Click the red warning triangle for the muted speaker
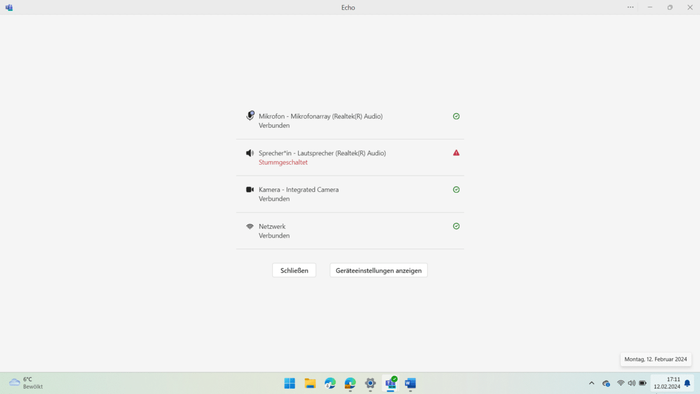The width and height of the screenshot is (700, 394). coord(456,152)
